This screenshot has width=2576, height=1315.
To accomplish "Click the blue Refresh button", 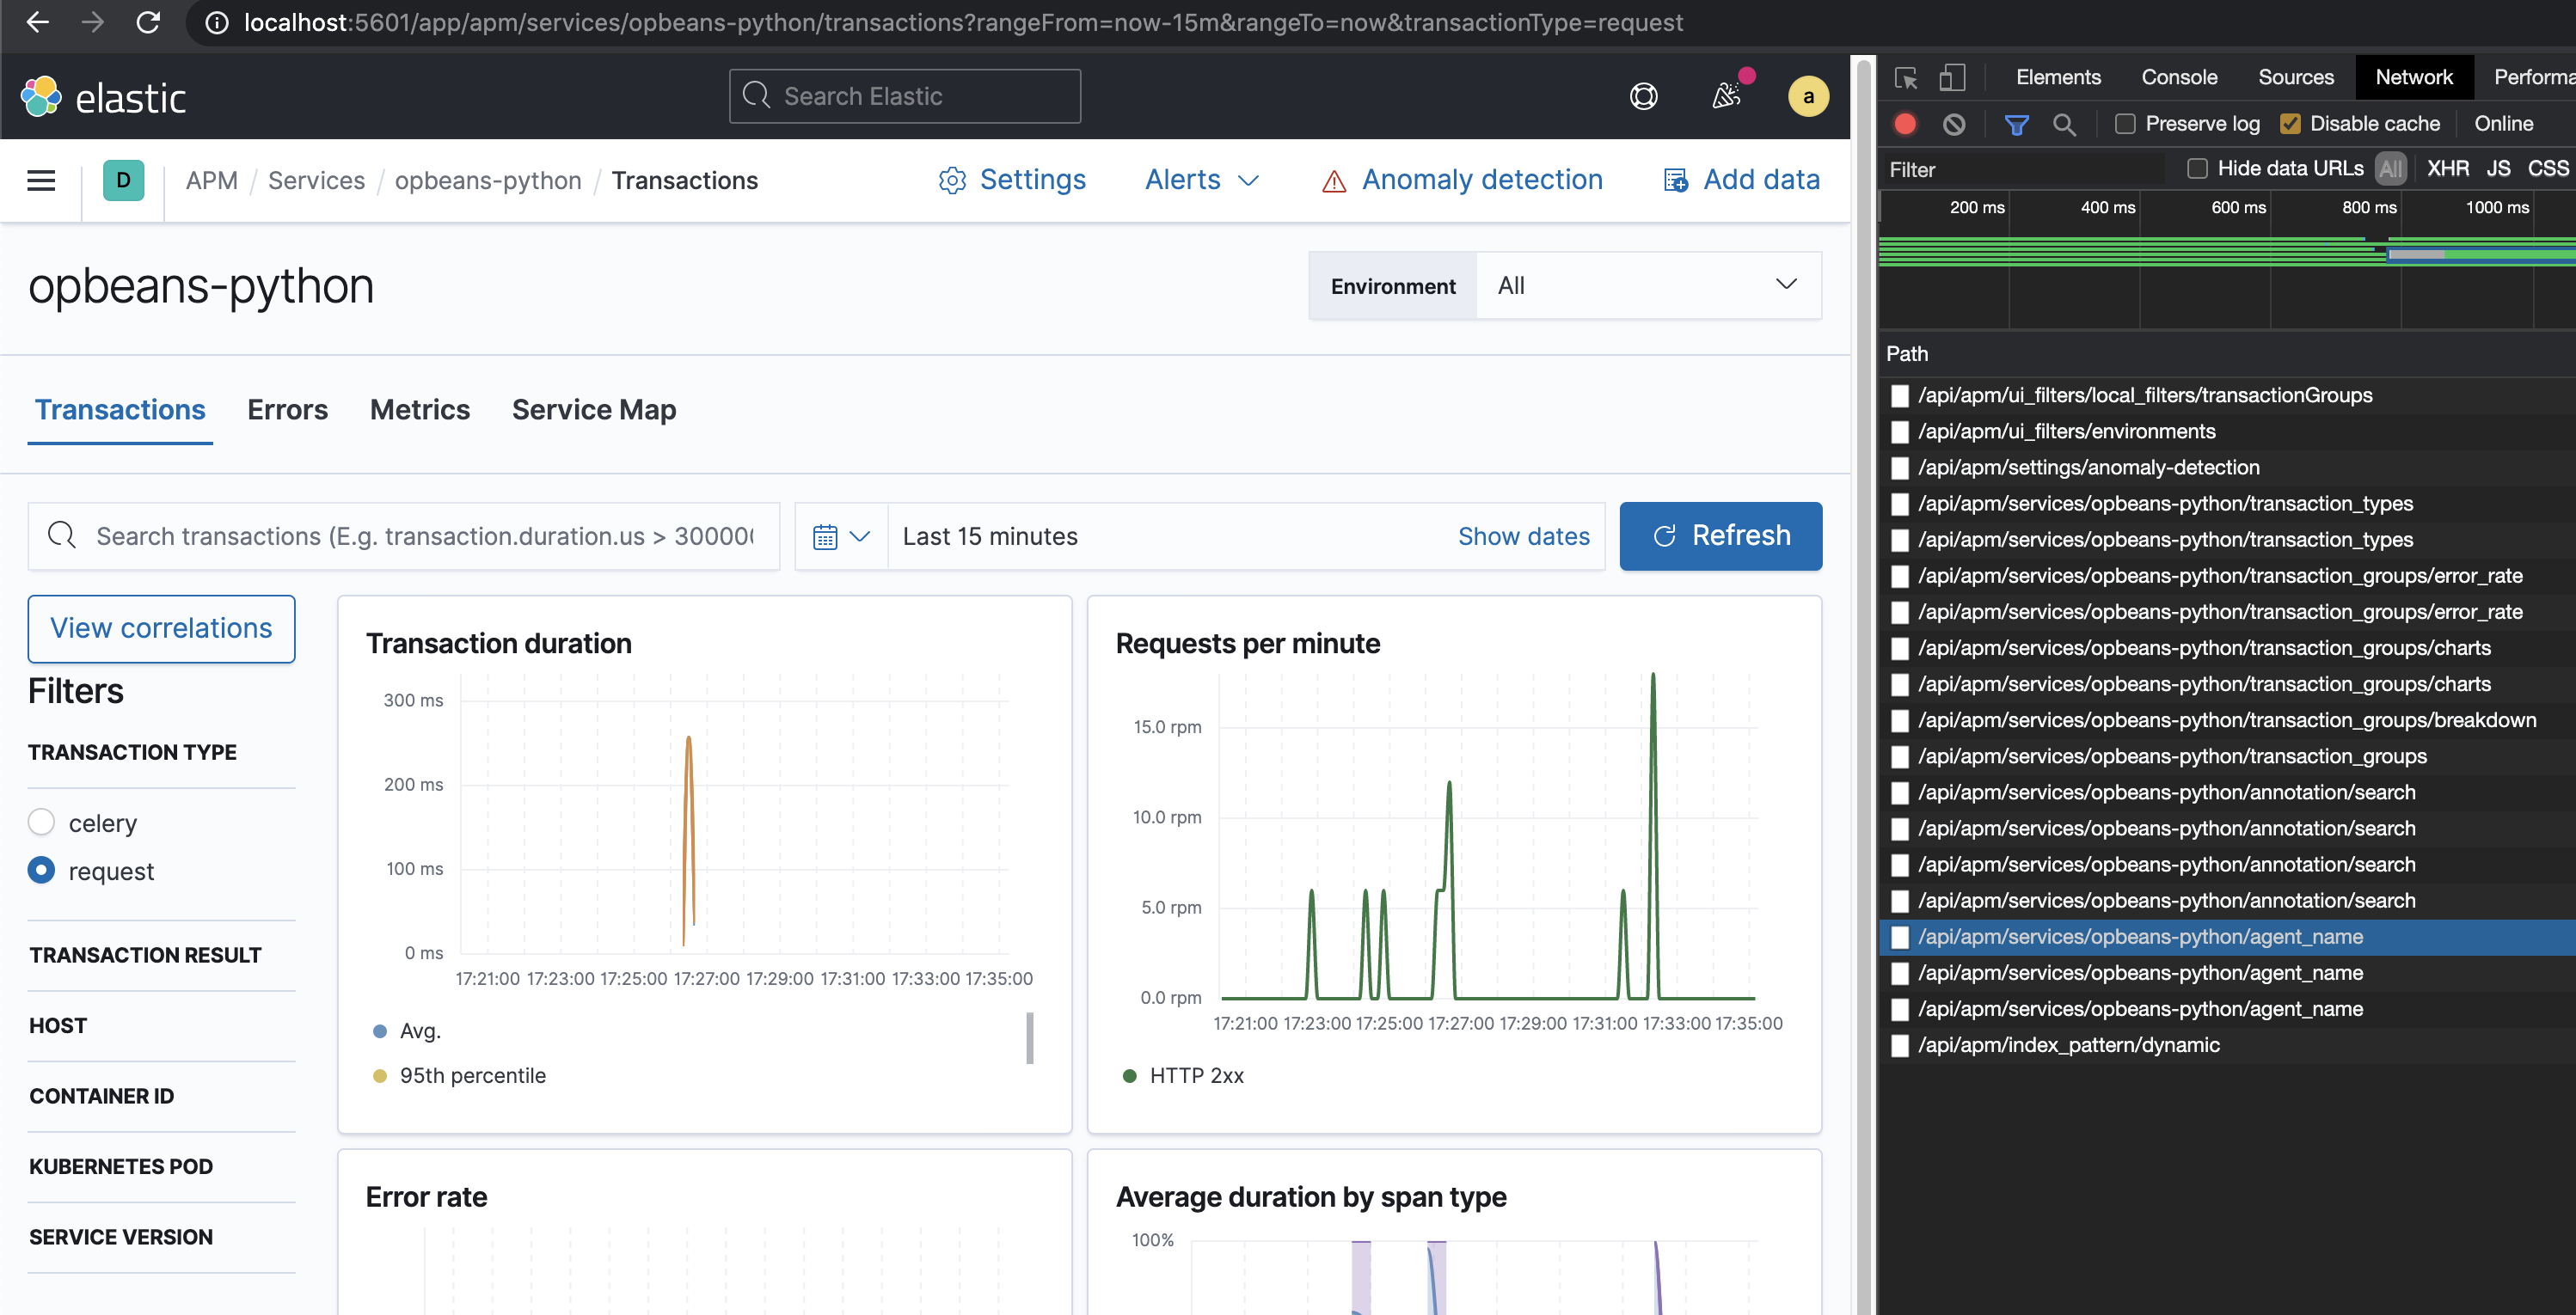I will point(1720,535).
